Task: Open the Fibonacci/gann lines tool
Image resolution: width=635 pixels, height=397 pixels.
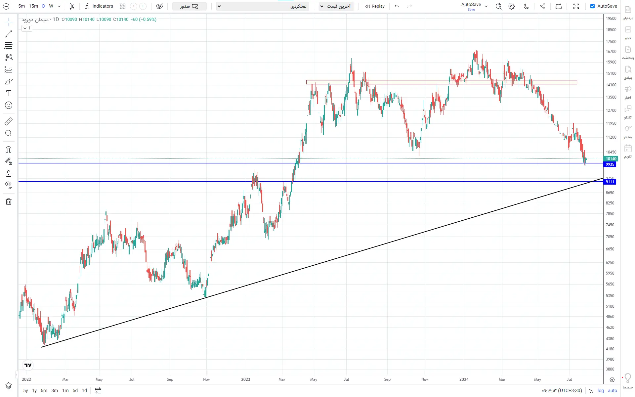Action: coord(9,46)
